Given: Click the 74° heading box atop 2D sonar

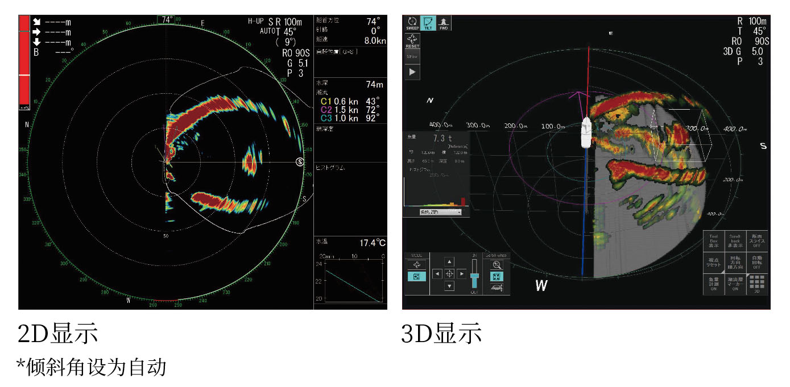Looking at the screenshot, I should pos(166,19).
